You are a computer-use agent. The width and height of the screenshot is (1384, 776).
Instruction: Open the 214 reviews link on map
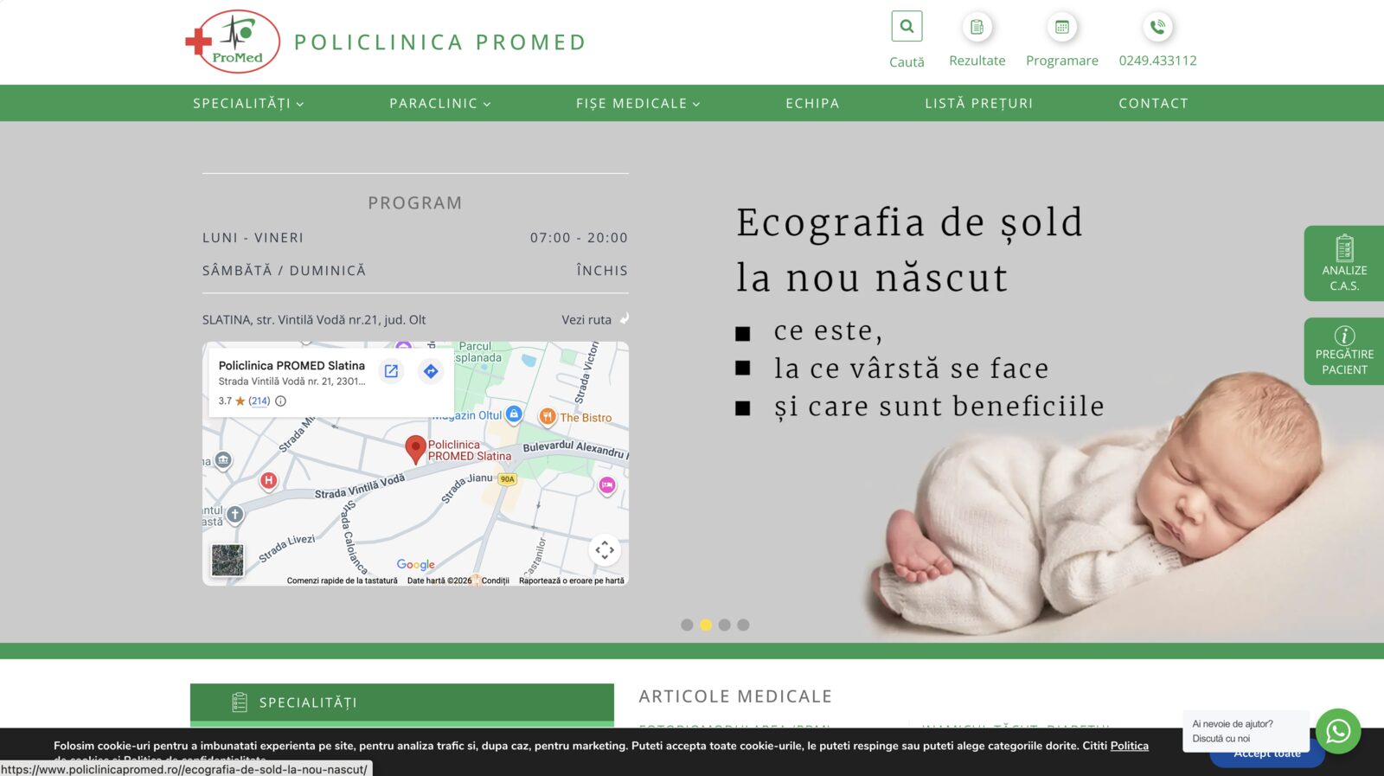[x=259, y=401]
